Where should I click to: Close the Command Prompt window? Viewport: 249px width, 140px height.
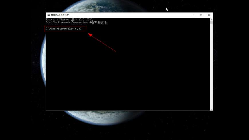[x=209, y=15]
